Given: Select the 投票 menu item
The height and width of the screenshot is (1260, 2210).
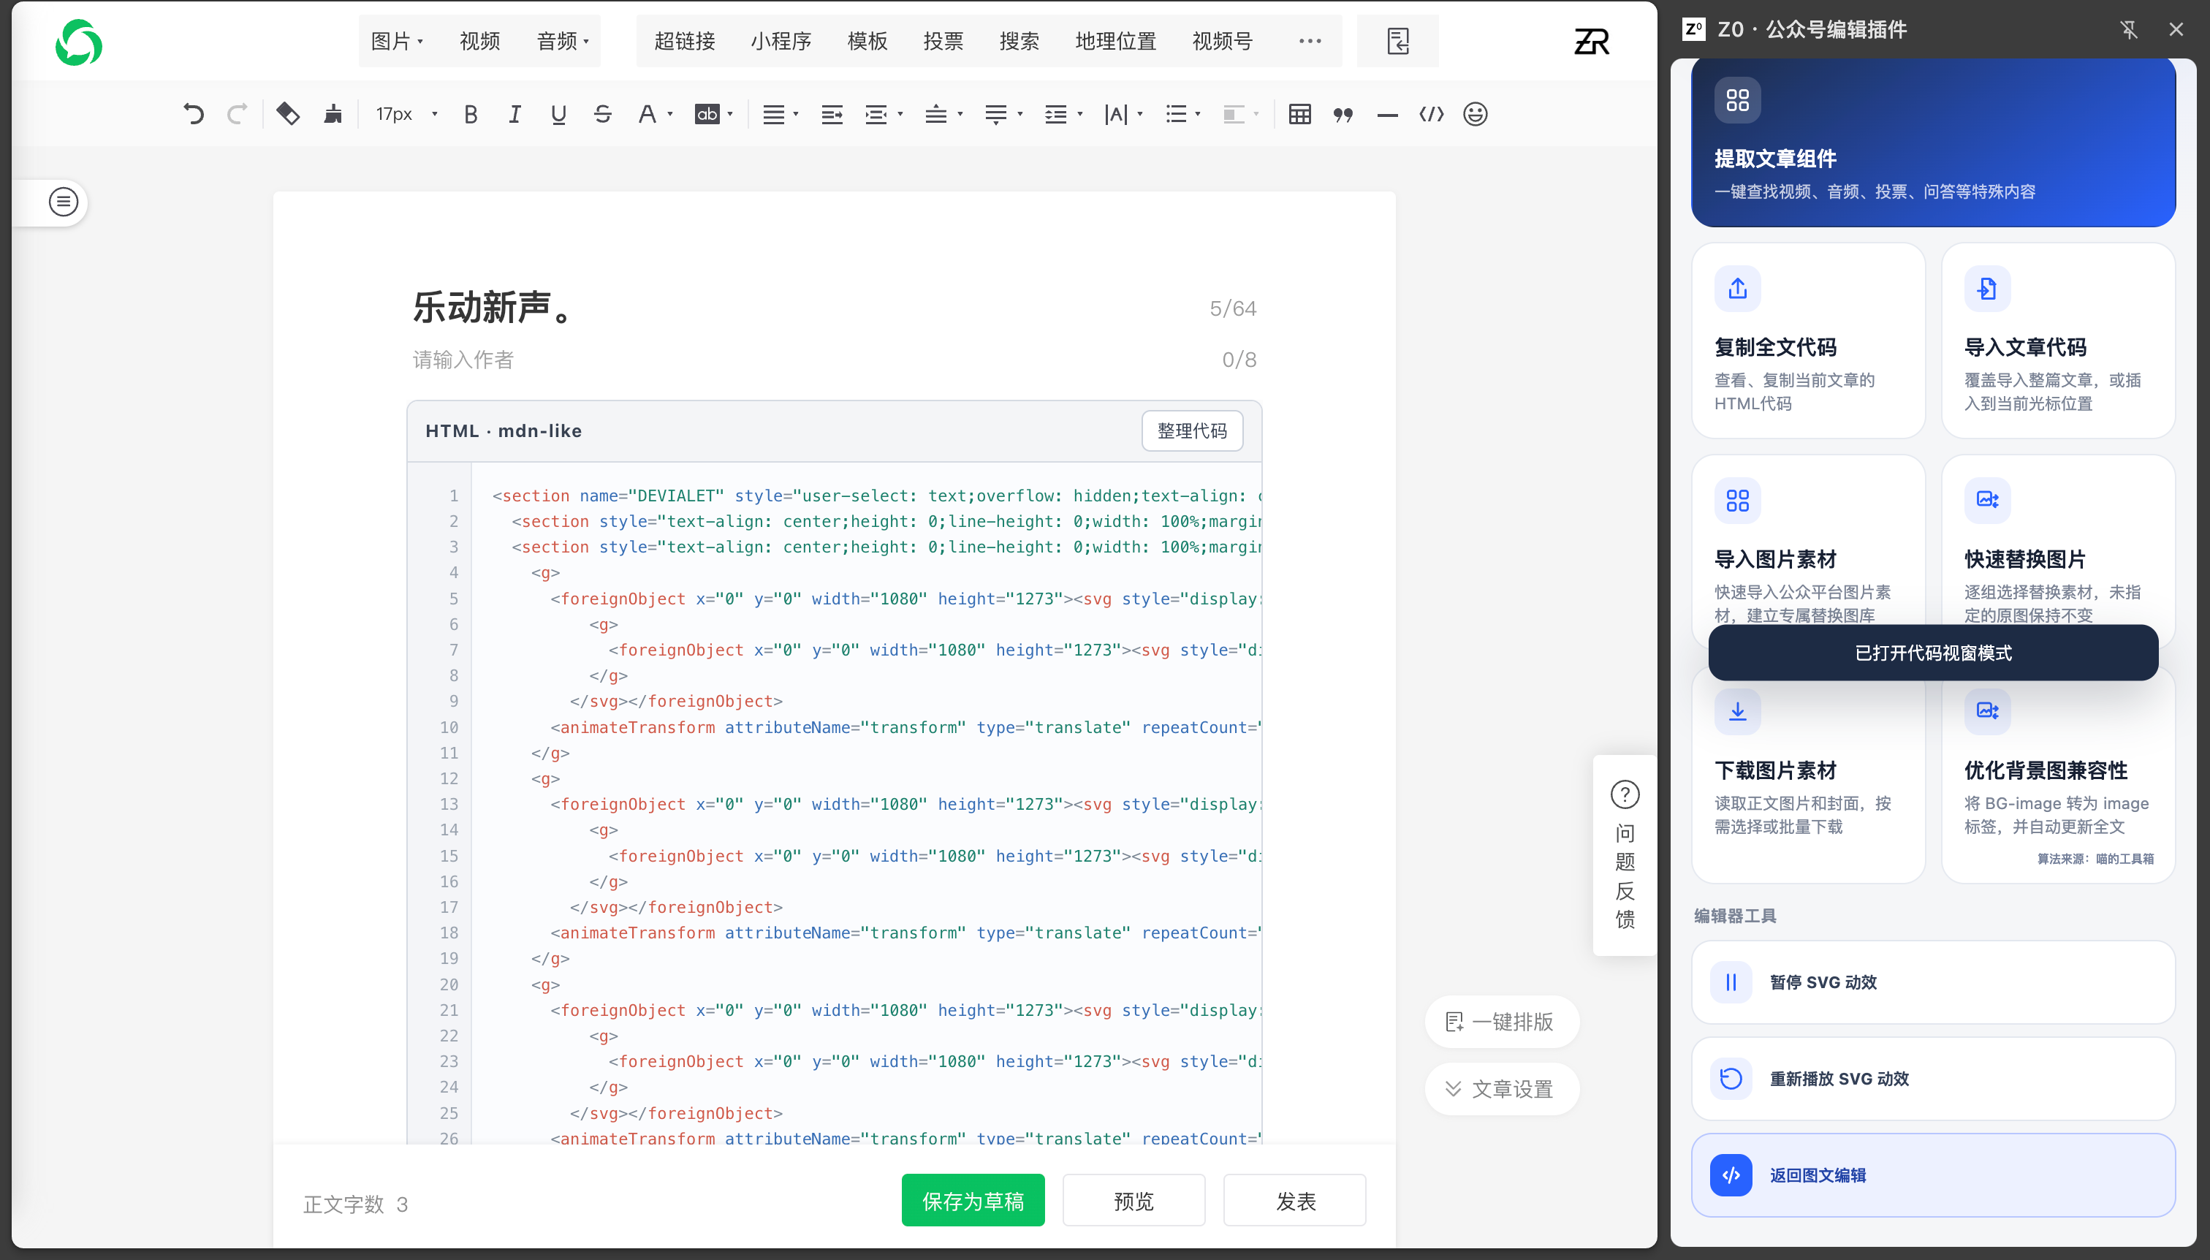Looking at the screenshot, I should (x=943, y=41).
